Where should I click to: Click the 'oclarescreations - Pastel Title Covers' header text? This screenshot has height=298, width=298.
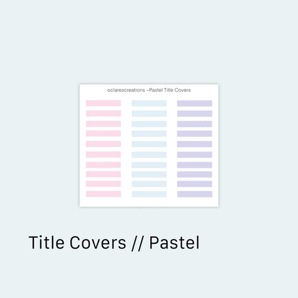(149, 90)
